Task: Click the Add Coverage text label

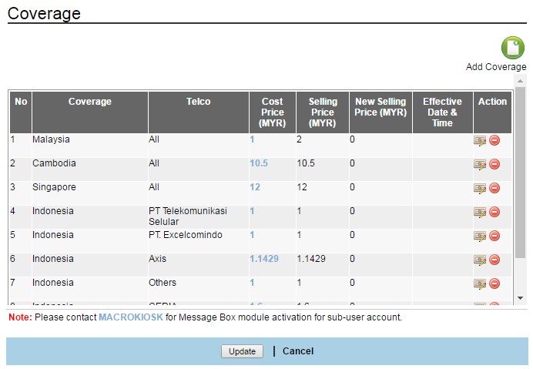Action: click(x=496, y=67)
